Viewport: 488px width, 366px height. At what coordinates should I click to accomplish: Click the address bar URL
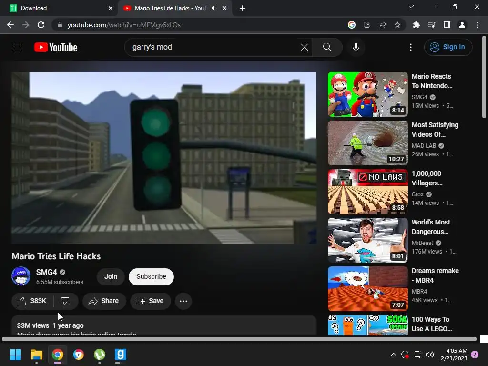[x=124, y=25]
